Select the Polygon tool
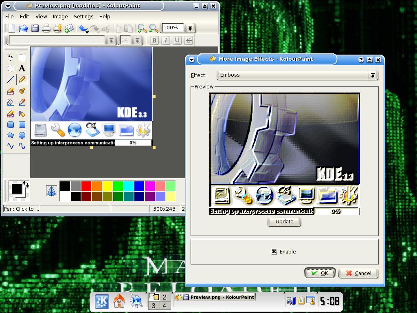 tap(10, 135)
